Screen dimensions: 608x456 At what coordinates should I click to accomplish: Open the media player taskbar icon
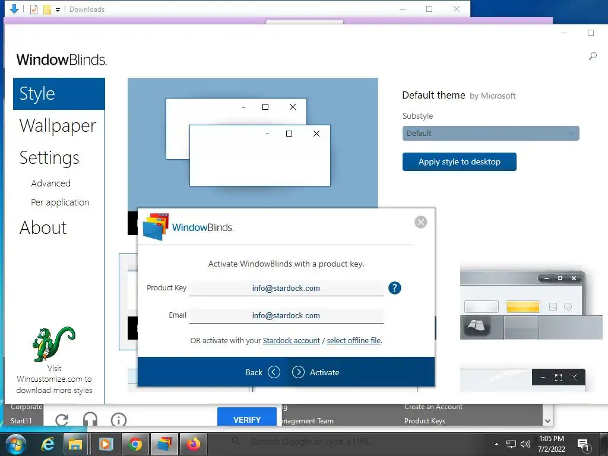click(x=106, y=444)
